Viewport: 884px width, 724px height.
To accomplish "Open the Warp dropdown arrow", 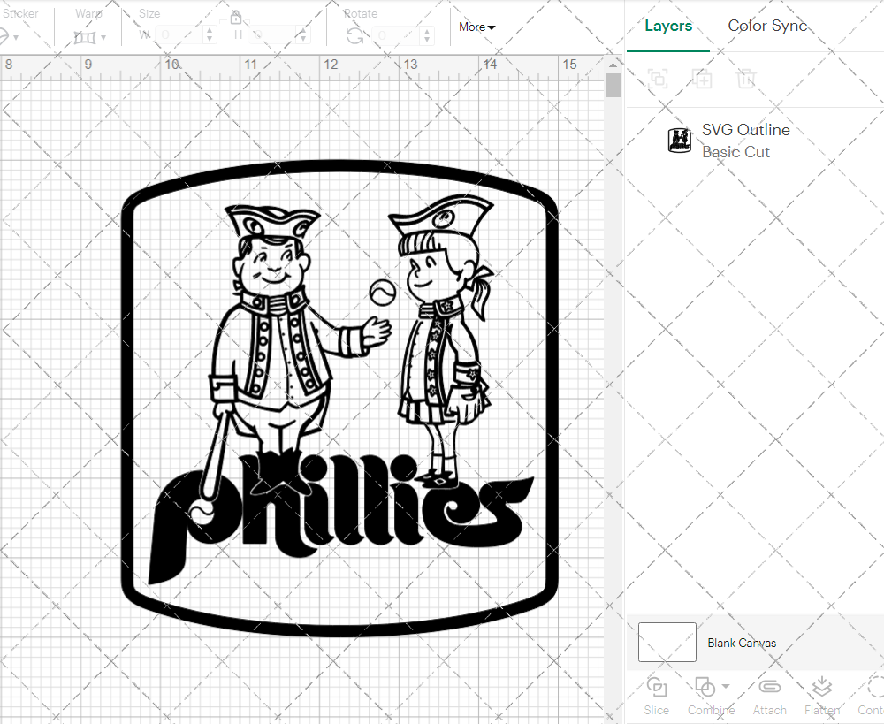I will tap(103, 38).
